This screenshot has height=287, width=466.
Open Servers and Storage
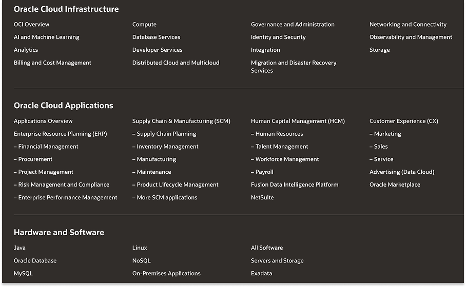277,260
